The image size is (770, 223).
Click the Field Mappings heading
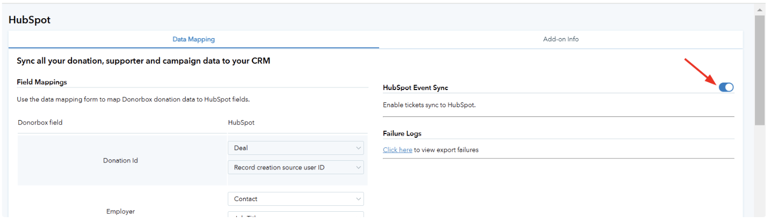(x=42, y=82)
